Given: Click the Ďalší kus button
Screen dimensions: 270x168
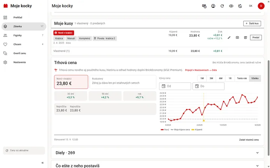Looking at the screenshot, I should click(x=252, y=24).
